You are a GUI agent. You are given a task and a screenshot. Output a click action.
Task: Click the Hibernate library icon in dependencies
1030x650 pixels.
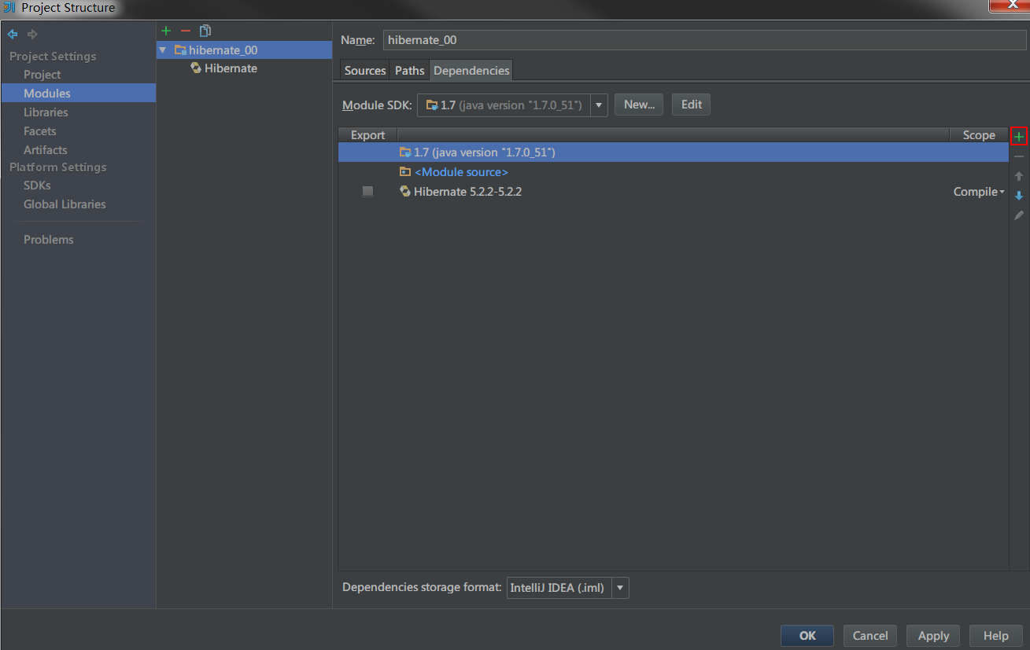tap(405, 191)
